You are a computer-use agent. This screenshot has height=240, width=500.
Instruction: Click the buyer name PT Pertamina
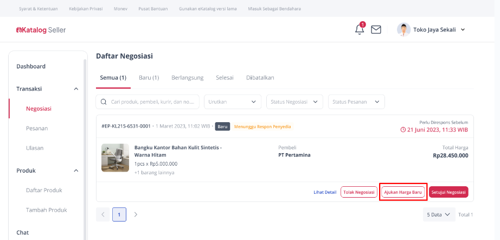[x=294, y=155]
